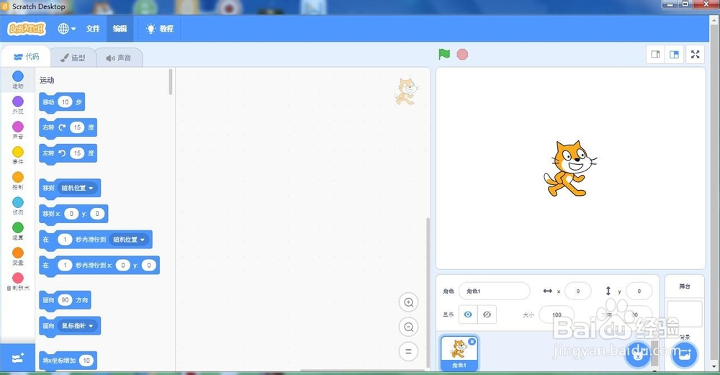Hide the sprite with crossed eye icon
This screenshot has width=720, height=375.
coord(487,315)
